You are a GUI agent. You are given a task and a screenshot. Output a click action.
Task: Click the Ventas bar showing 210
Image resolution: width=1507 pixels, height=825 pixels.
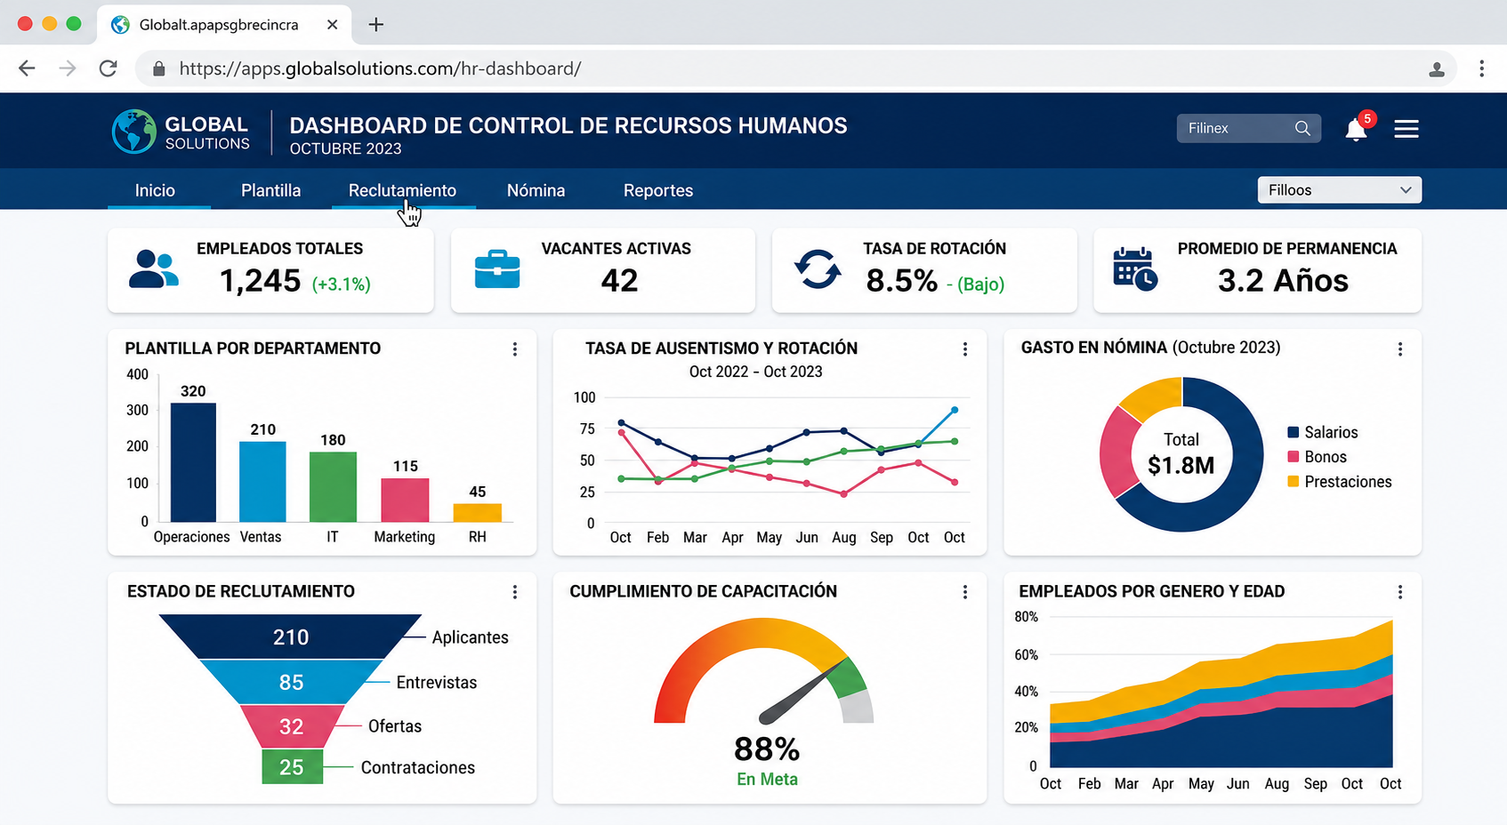[x=262, y=482]
